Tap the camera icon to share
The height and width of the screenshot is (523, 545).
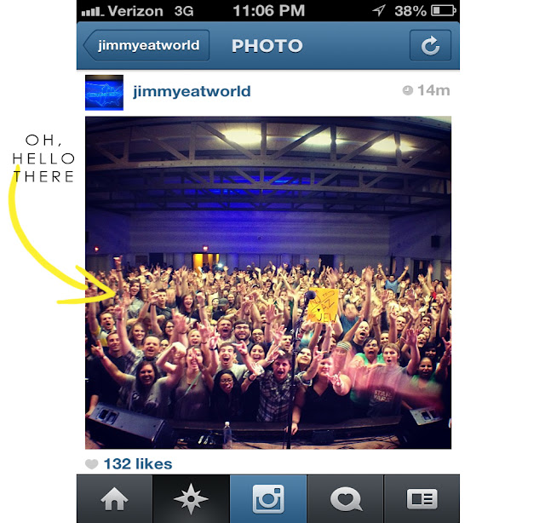point(268,499)
